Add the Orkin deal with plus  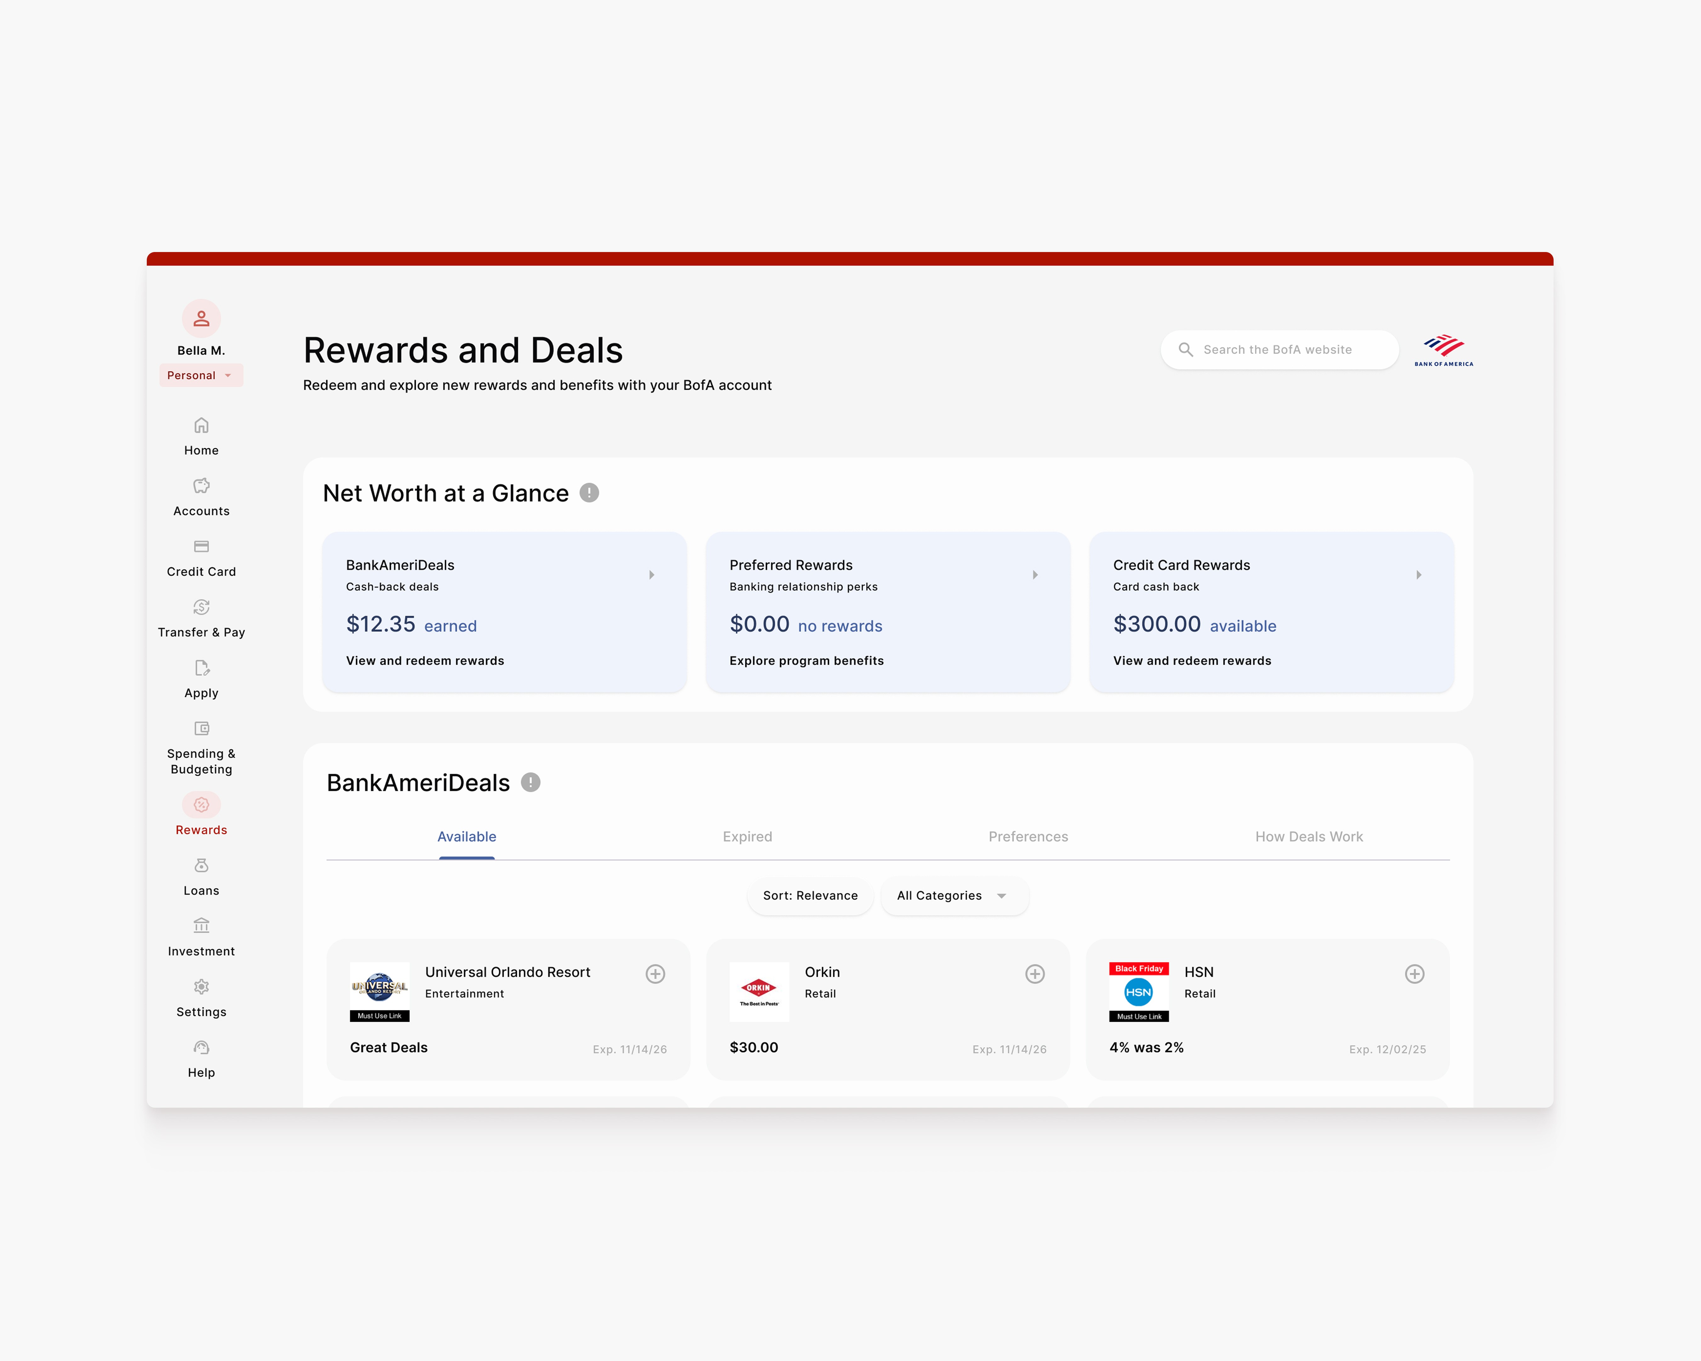click(1034, 973)
